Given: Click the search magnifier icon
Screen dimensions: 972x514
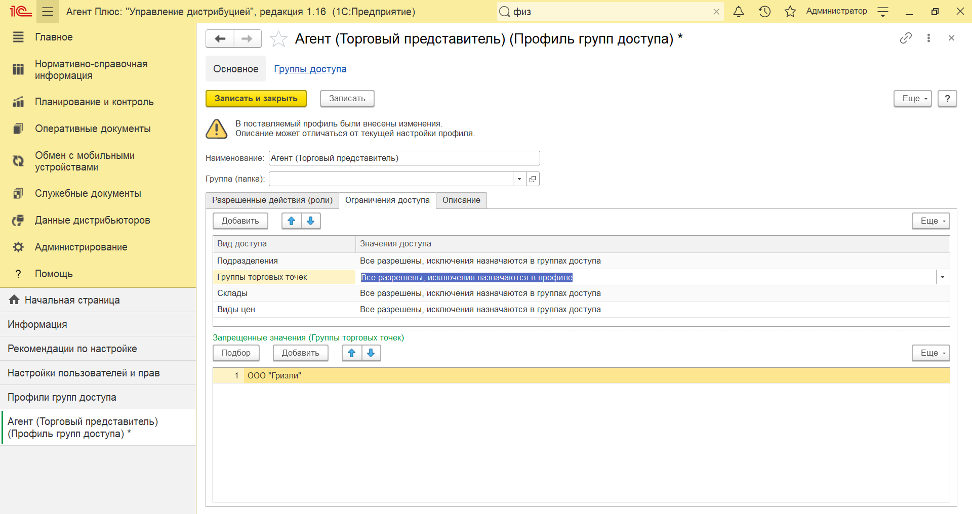Looking at the screenshot, I should pyautogui.click(x=504, y=12).
